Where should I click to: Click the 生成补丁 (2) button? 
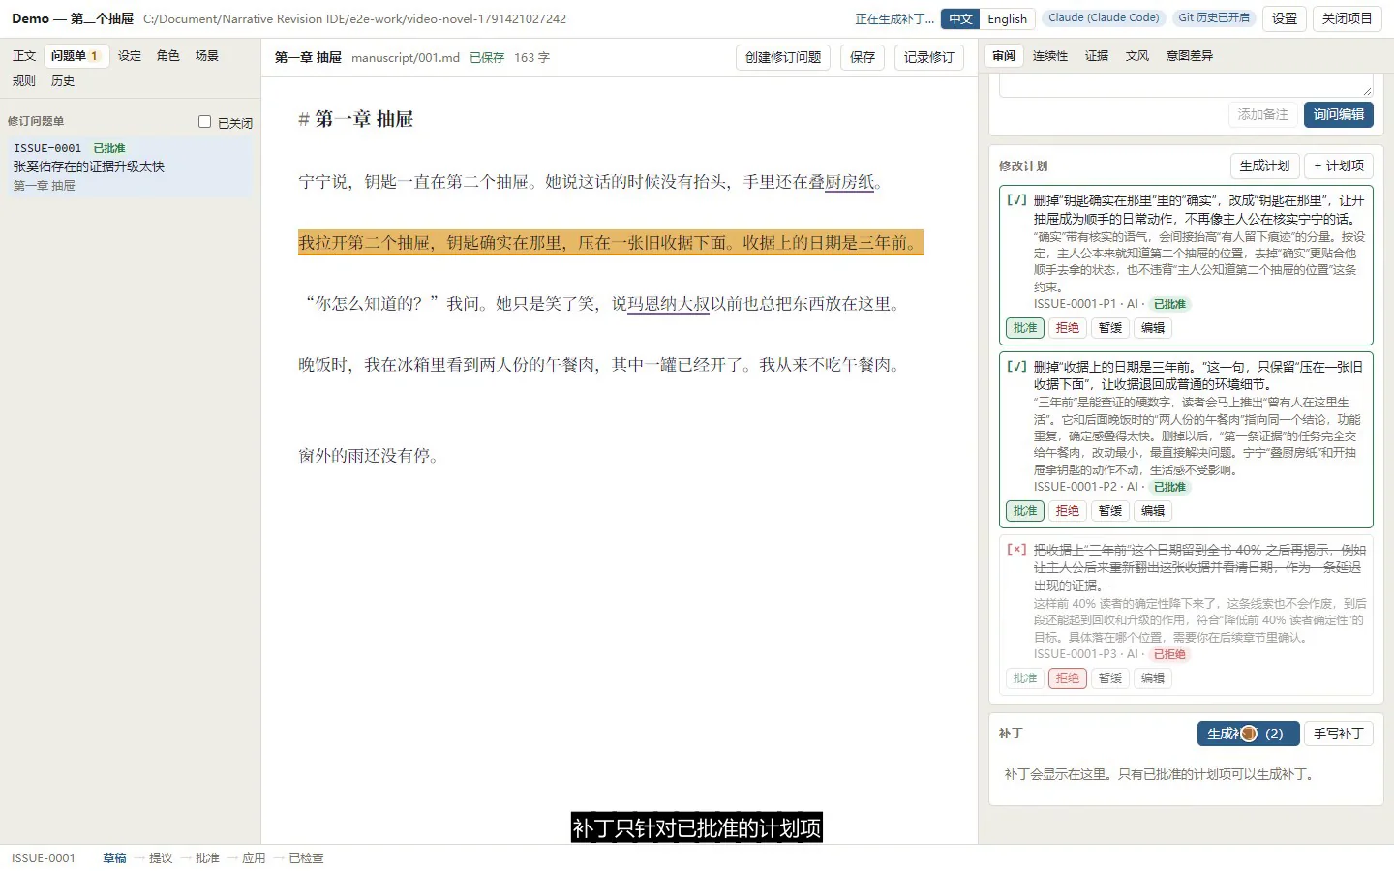point(1248,734)
